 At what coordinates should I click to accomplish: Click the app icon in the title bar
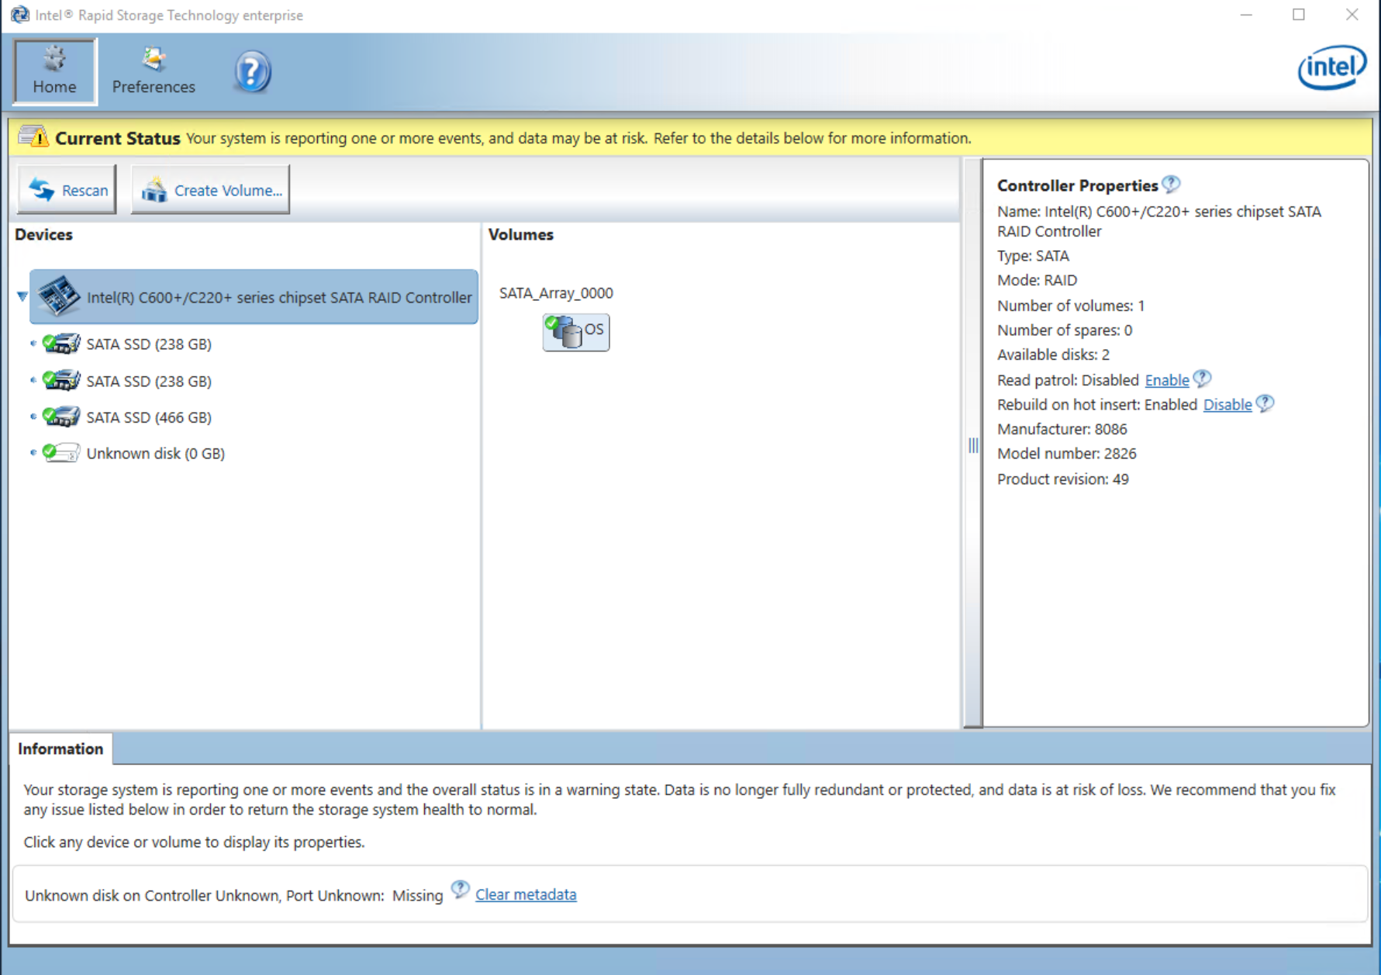pos(19,15)
